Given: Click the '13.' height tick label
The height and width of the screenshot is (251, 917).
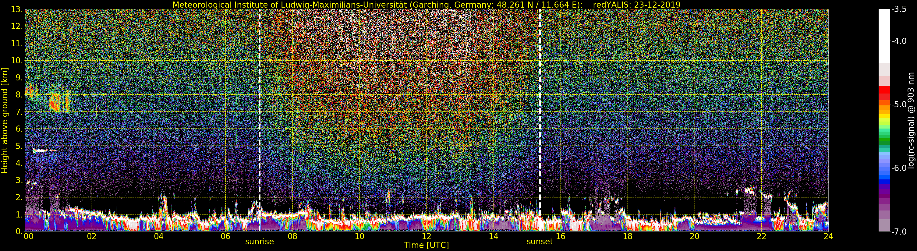Looking at the screenshot, I should tap(17, 10).
